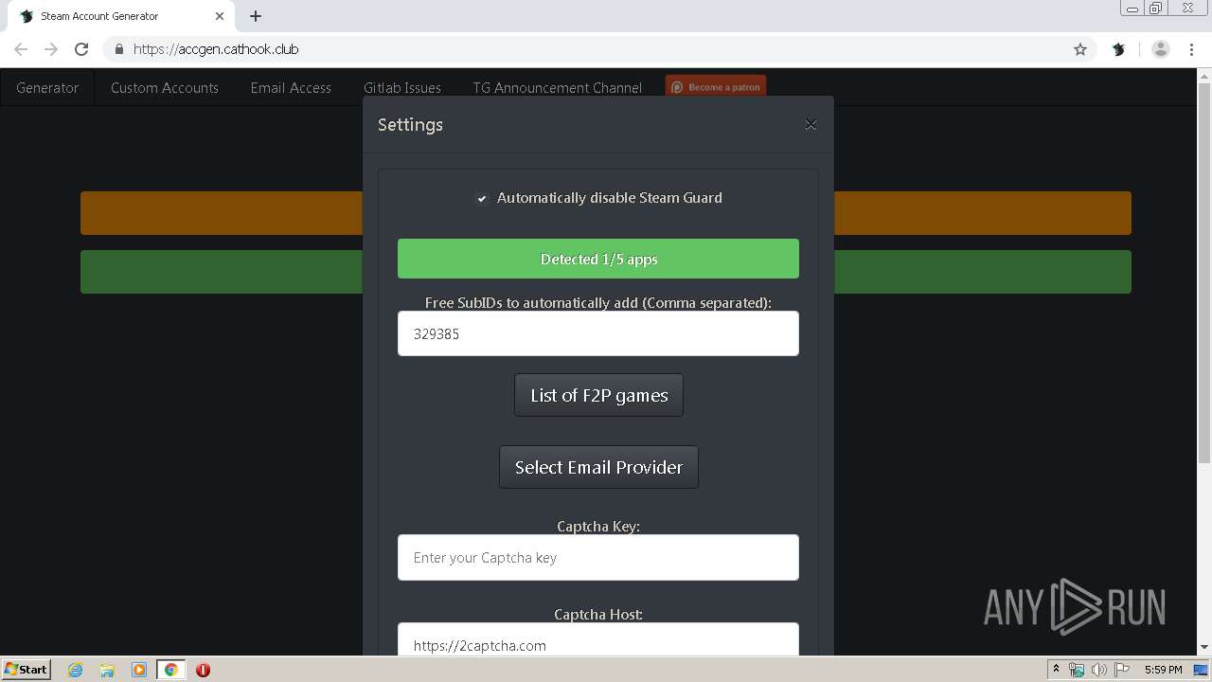Open media player taskbar icon
1212x682 pixels.
point(139,670)
